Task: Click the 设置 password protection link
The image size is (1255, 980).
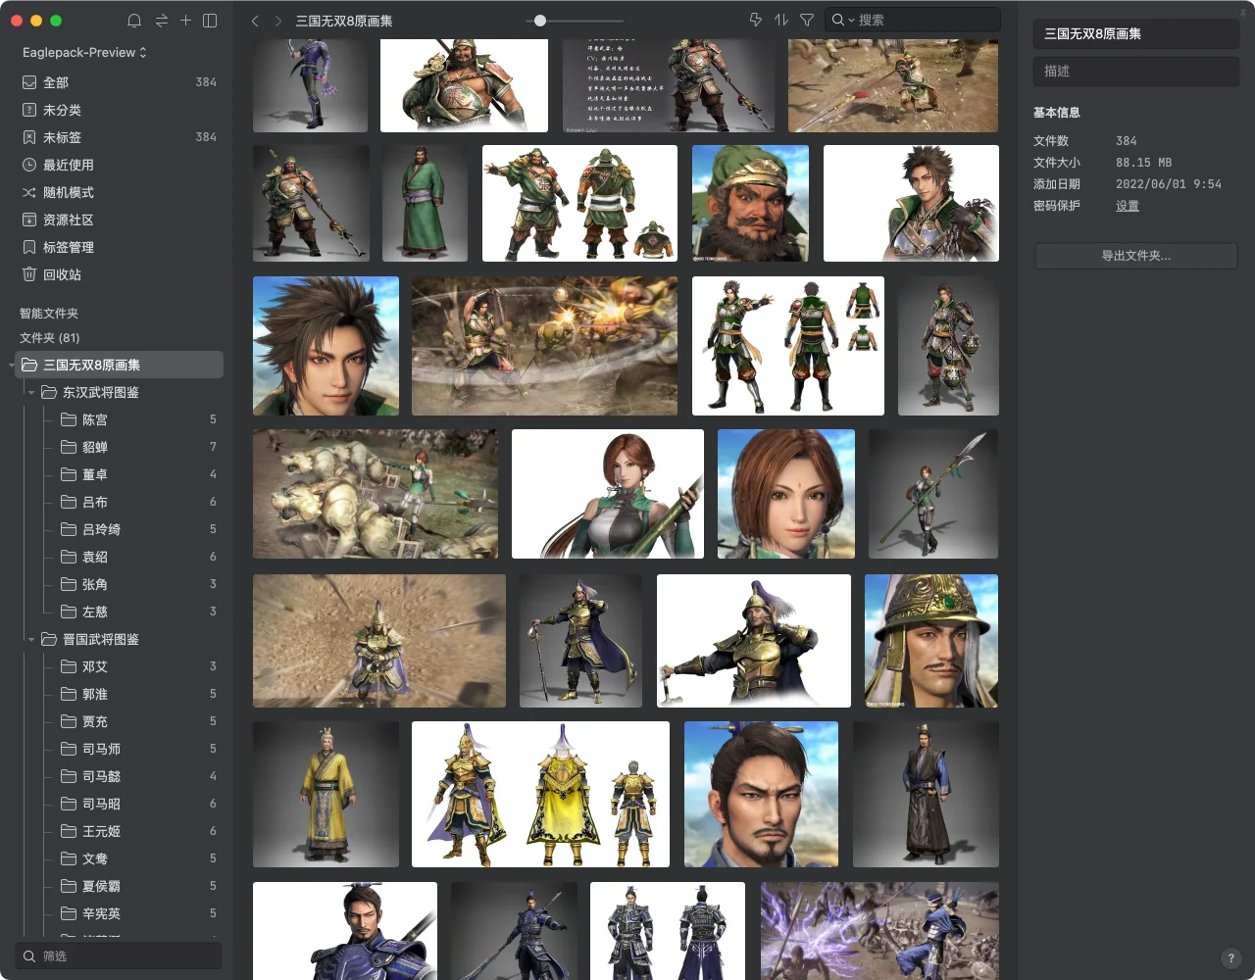Action: click(1128, 206)
